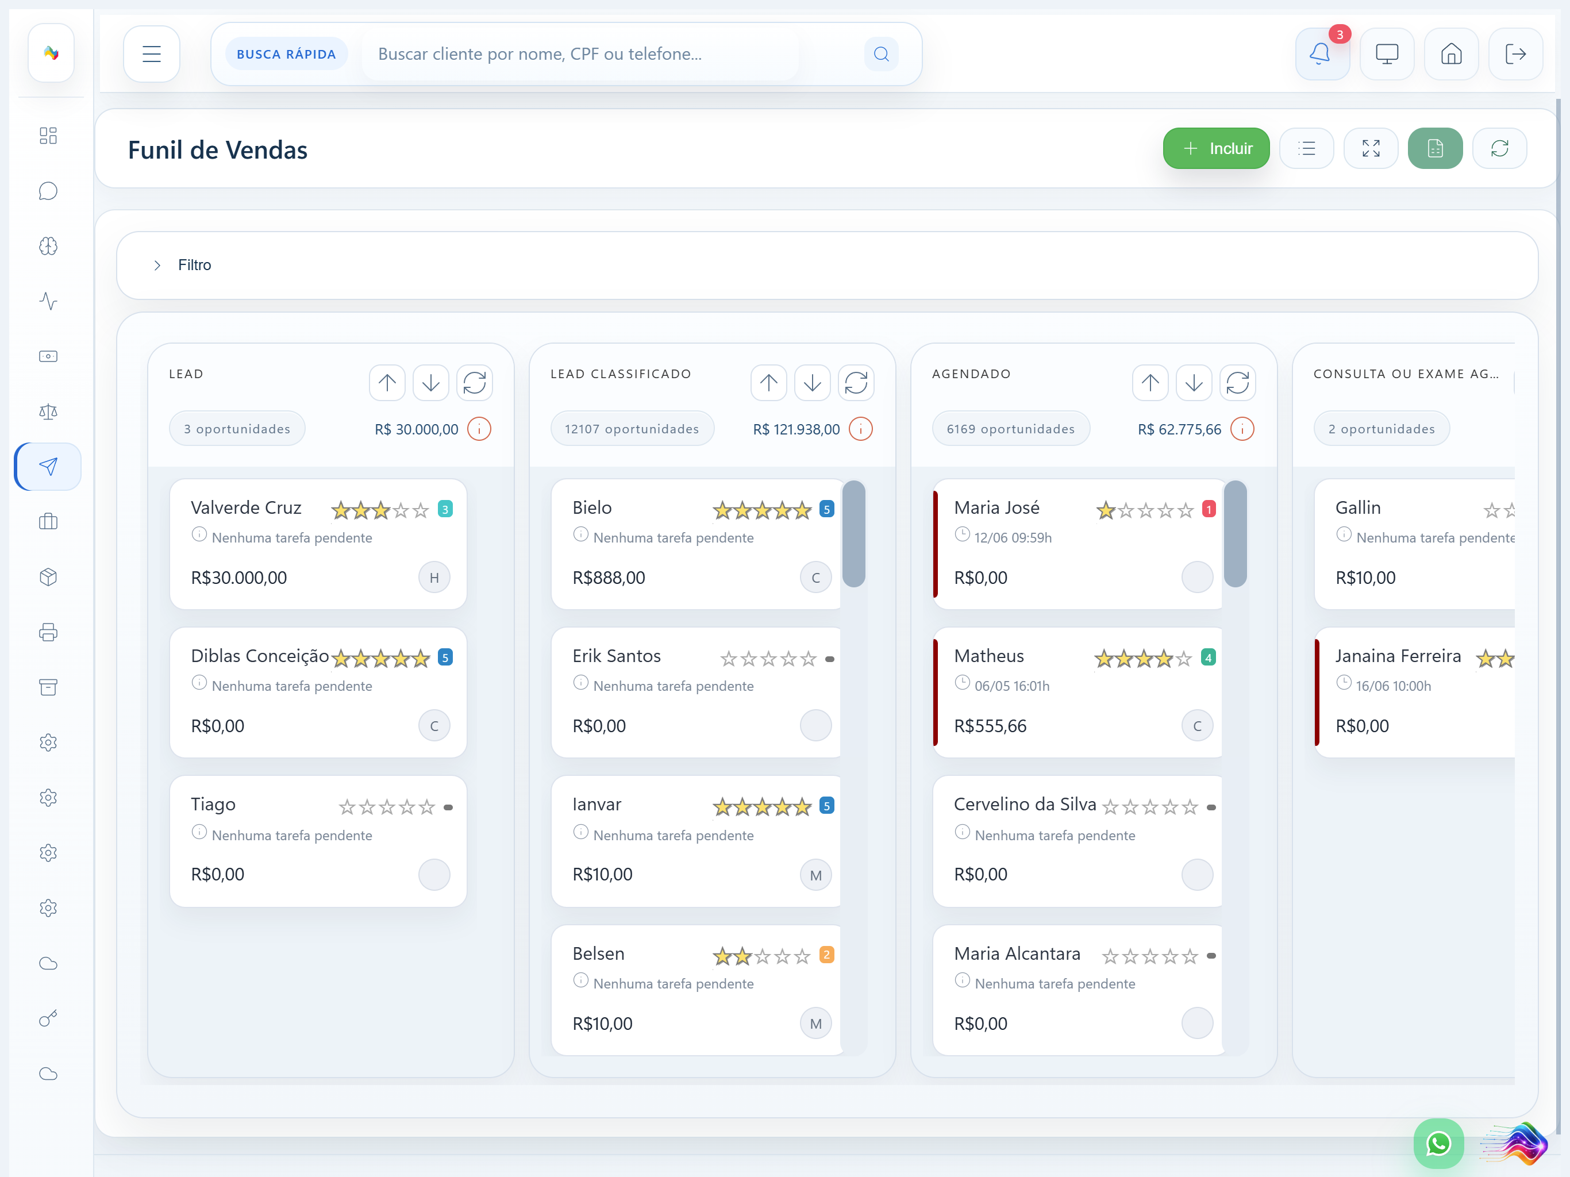The image size is (1570, 1177).
Task: Open the dashboard grid sidebar icon
Action: (48, 136)
